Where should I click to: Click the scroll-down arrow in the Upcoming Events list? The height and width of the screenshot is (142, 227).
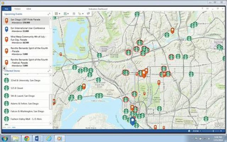(x=50, y=66)
